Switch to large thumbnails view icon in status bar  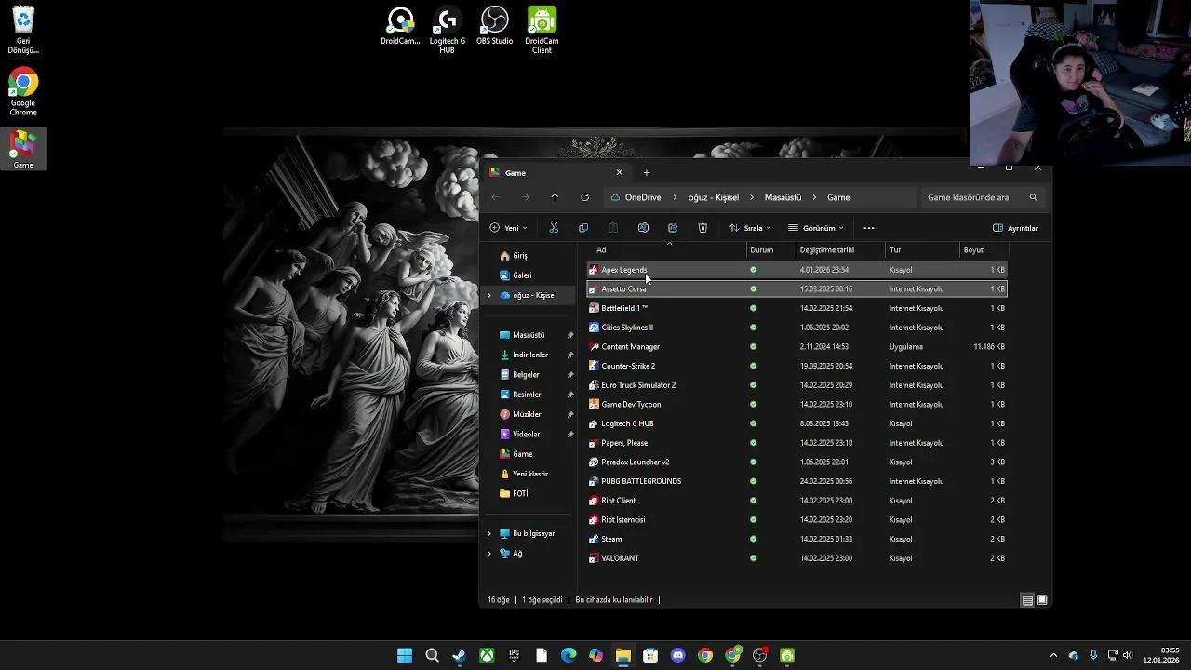pyautogui.click(x=1042, y=600)
